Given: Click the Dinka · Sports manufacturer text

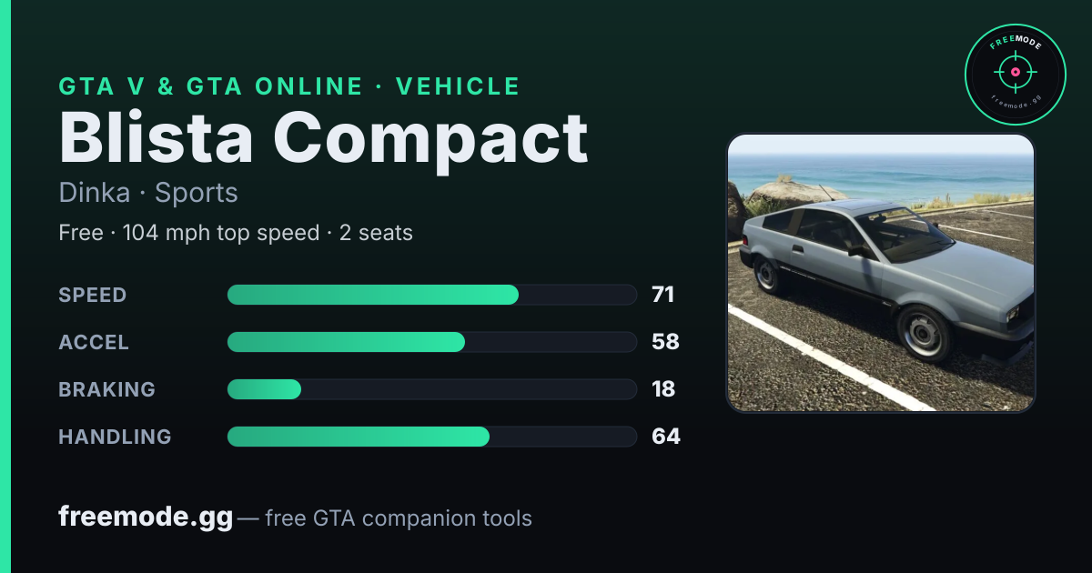Looking at the screenshot, I should 148,193.
